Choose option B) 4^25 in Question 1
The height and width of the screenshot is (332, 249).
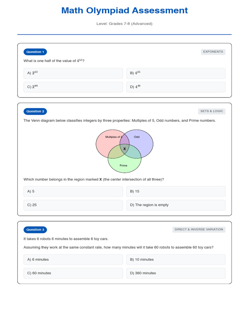click(x=176, y=73)
